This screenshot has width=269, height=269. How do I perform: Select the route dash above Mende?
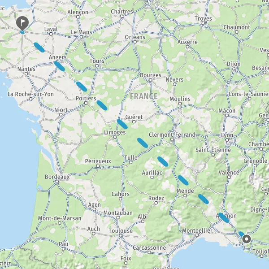pos(183,180)
